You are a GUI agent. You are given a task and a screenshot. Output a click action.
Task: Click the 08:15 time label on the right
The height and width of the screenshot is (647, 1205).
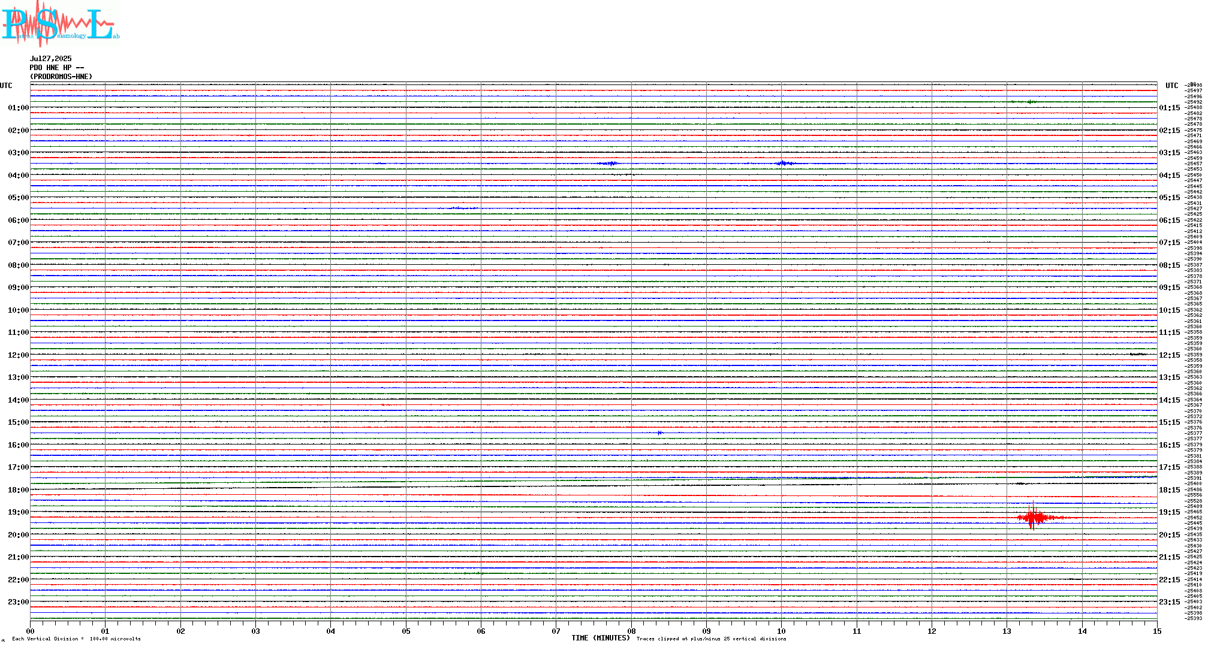pos(1170,265)
